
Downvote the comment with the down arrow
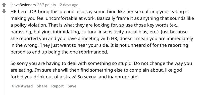pos(4,11)
